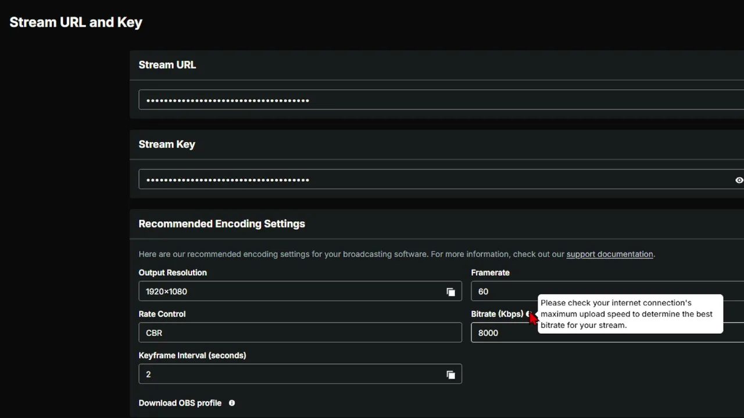Click the masked Stream URL field
This screenshot has width=744, height=418.
tap(441, 100)
